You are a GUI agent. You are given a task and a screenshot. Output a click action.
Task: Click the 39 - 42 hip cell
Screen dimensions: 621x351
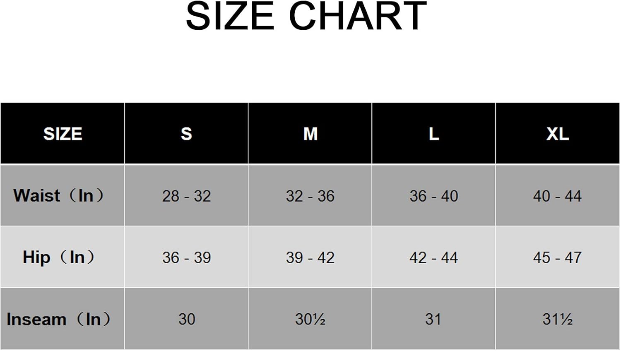click(310, 257)
